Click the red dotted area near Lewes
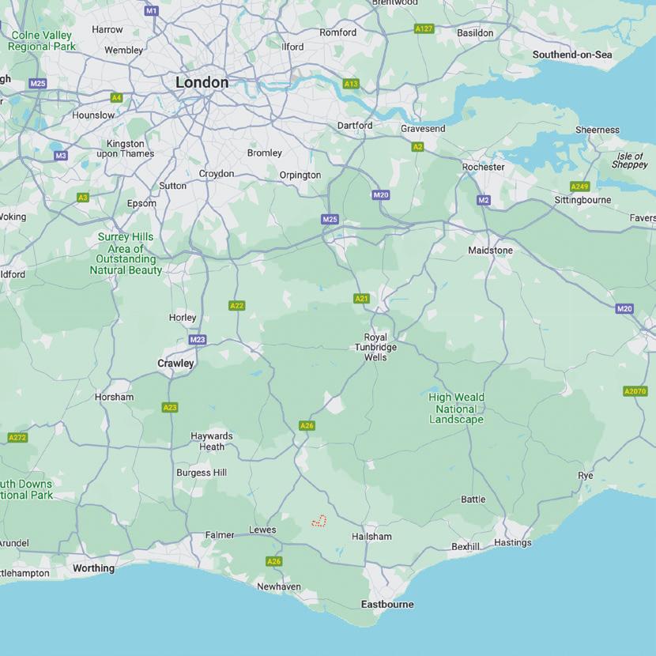The image size is (656, 656). click(319, 521)
